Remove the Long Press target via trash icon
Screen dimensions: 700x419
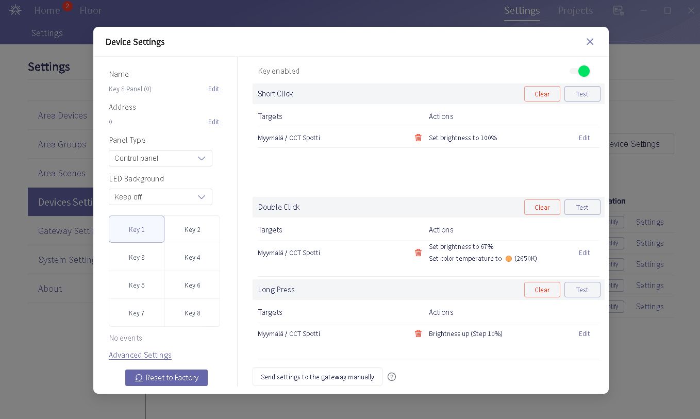[x=418, y=333]
